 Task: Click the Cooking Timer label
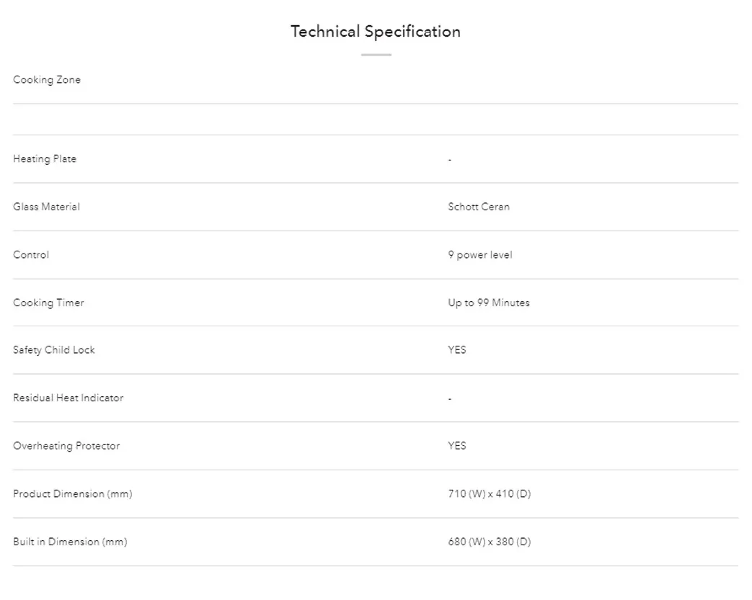pyautogui.click(x=48, y=303)
